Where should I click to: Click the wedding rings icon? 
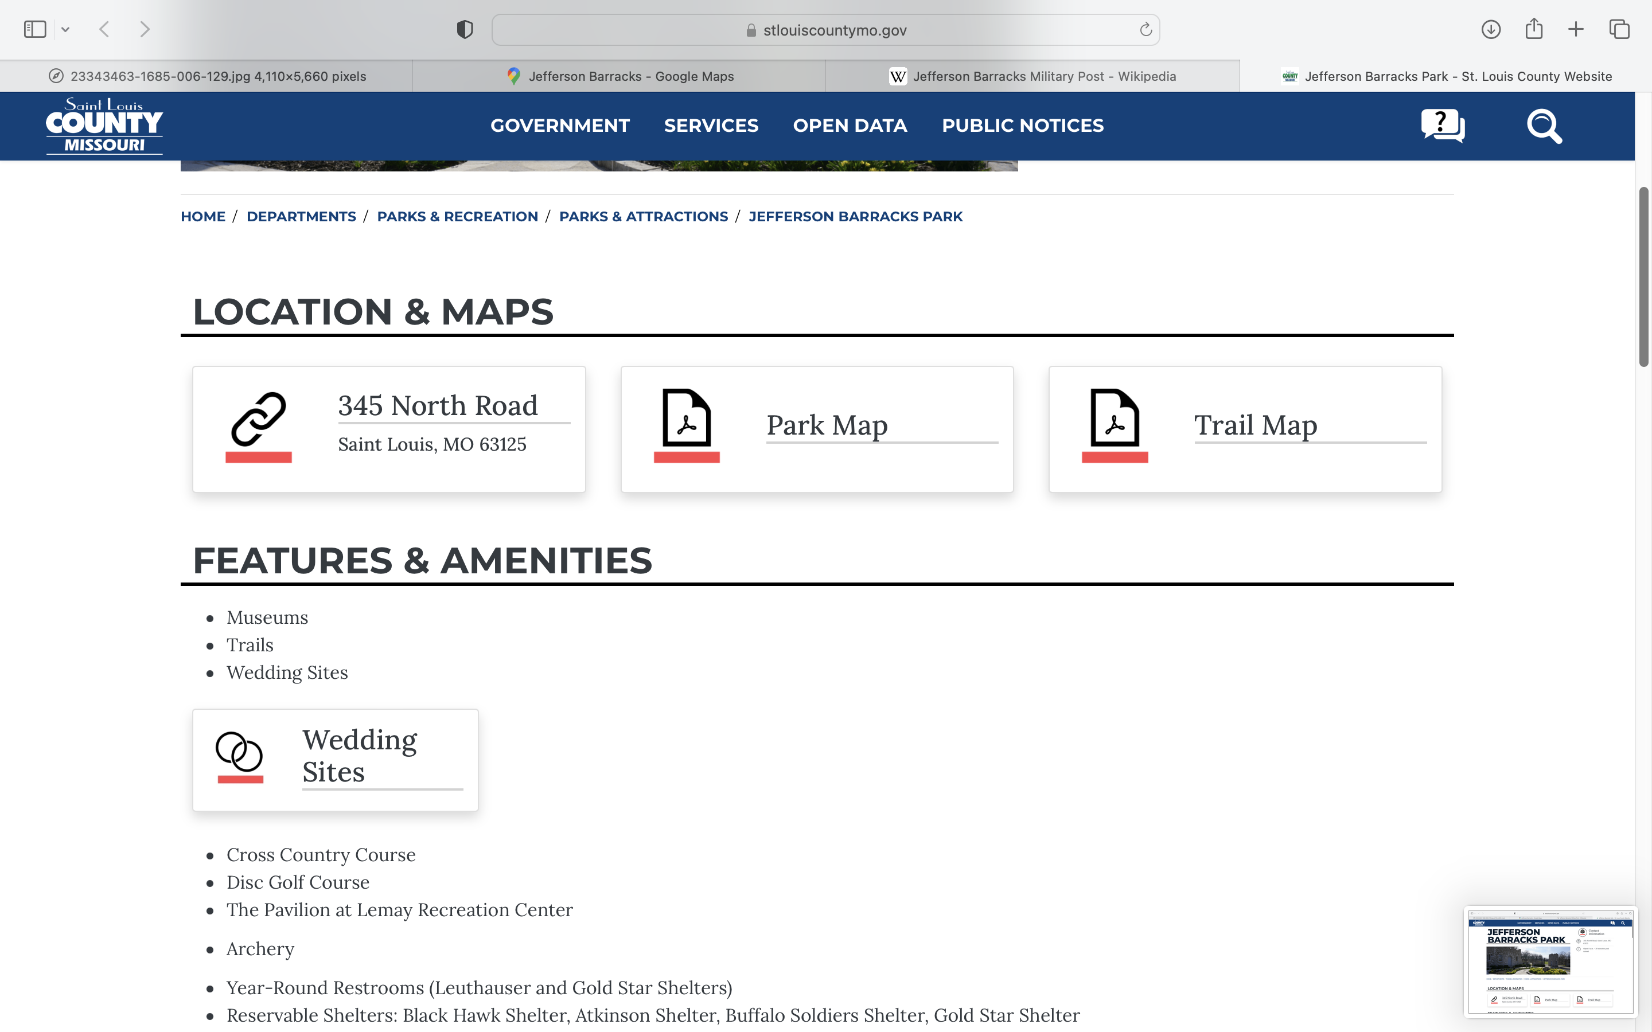[239, 752]
